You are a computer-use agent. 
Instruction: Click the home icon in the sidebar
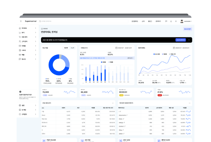20,28
